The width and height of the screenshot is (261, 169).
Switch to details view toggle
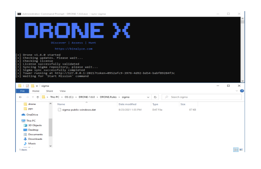[x=235, y=149]
